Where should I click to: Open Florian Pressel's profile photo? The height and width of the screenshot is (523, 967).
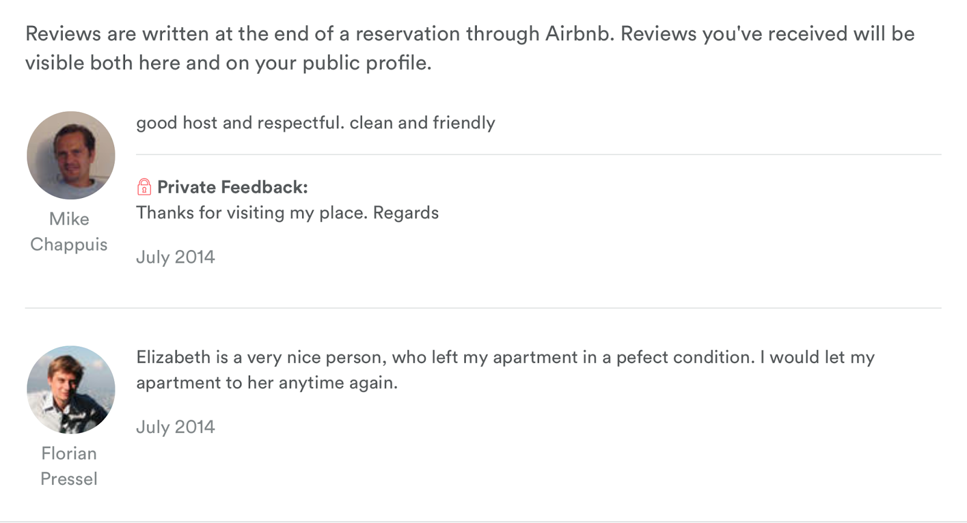pos(71,390)
